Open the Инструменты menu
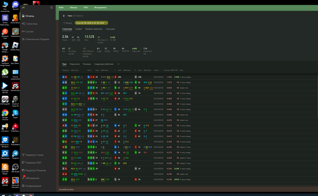The height and width of the screenshot is (196, 318). click(x=100, y=8)
